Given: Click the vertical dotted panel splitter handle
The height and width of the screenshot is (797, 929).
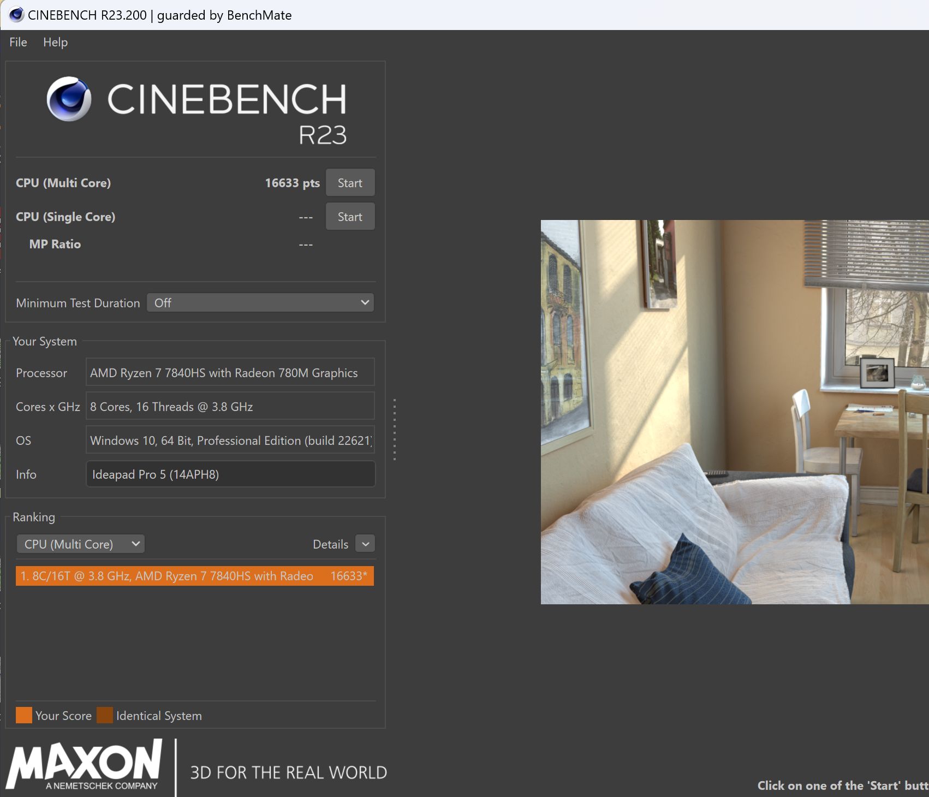Looking at the screenshot, I should click(395, 430).
